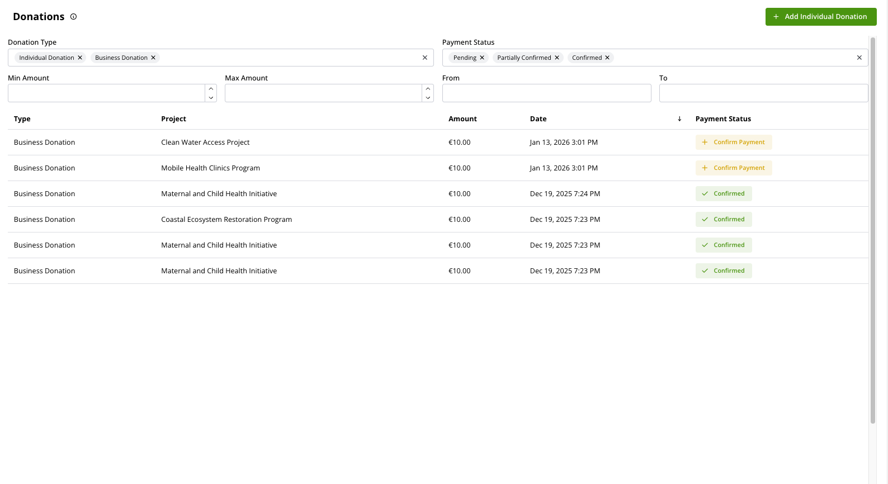Remove the Confirmed status filter tag
The image size is (888, 484).
607,58
